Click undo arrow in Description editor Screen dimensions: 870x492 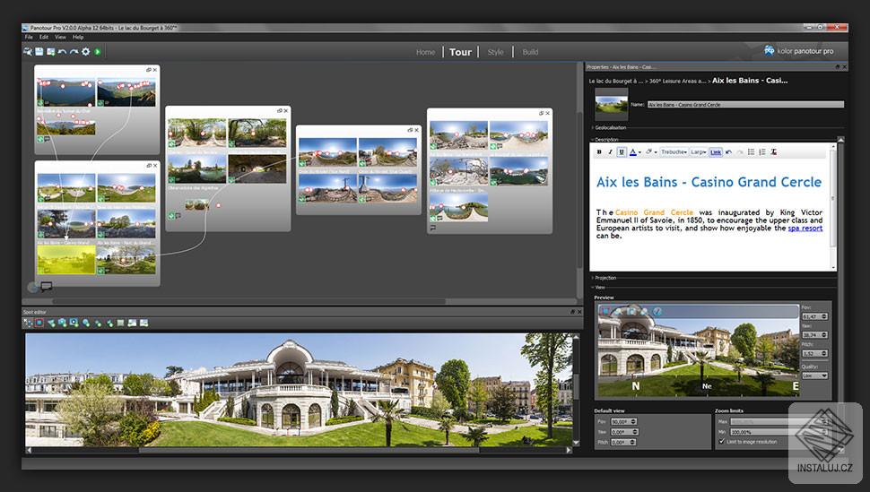[728, 152]
